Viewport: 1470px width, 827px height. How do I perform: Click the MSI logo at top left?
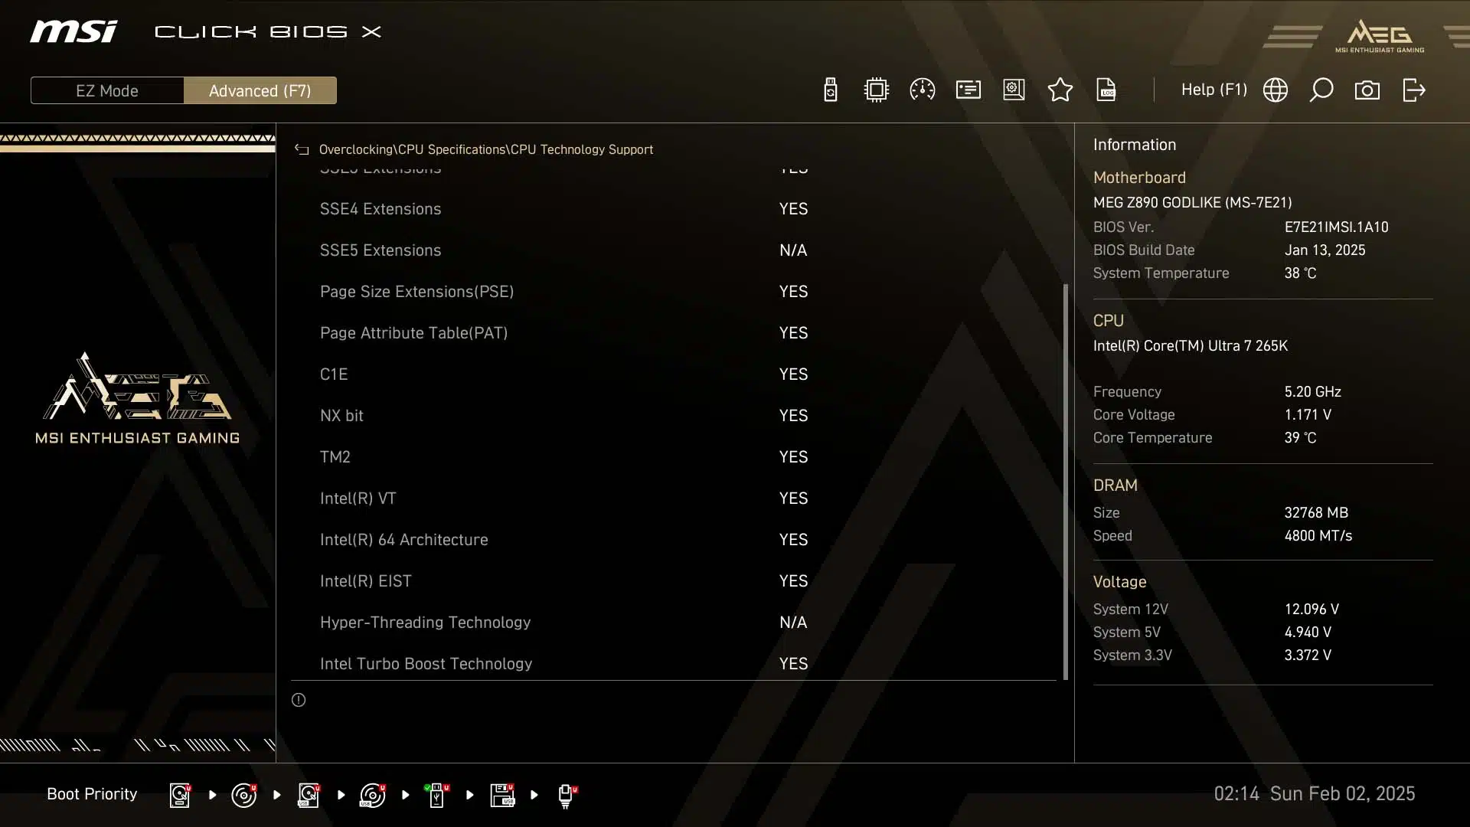coord(73,31)
